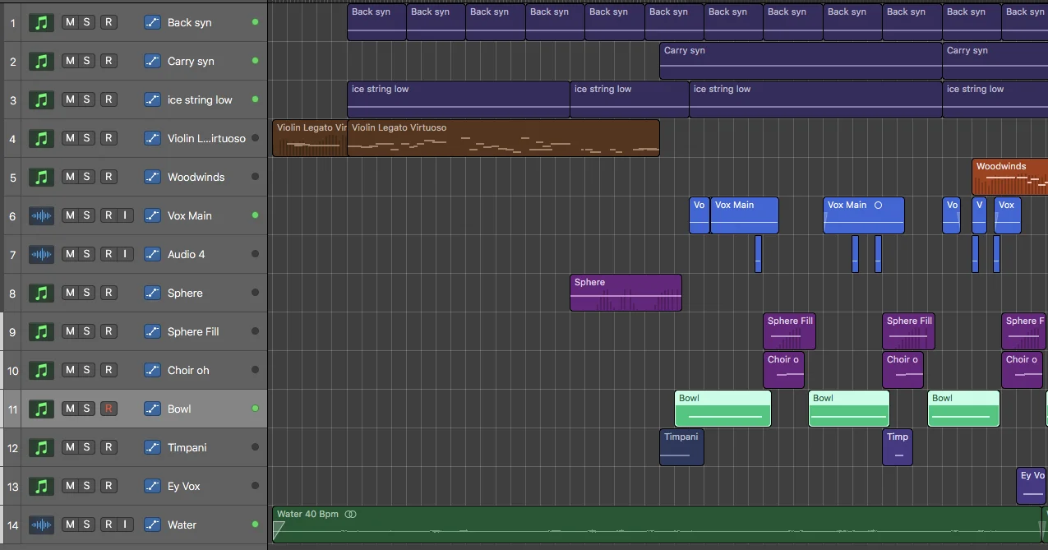Click the blue automation icon beside Carry syn
This screenshot has width=1048, height=550.
tap(152, 61)
